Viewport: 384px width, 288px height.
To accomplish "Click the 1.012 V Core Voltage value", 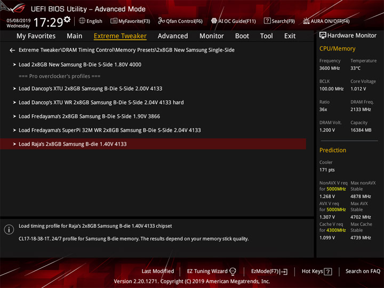I will [358, 89].
